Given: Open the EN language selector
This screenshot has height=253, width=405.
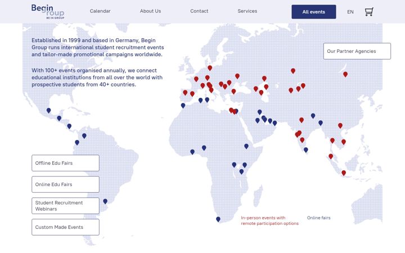Looking at the screenshot, I should coord(350,12).
